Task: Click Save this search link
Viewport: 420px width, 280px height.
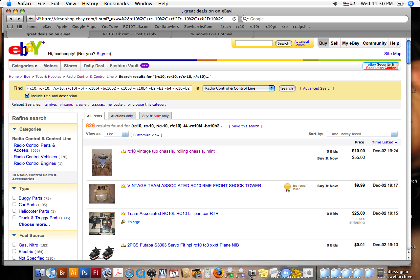Action: coord(245,126)
